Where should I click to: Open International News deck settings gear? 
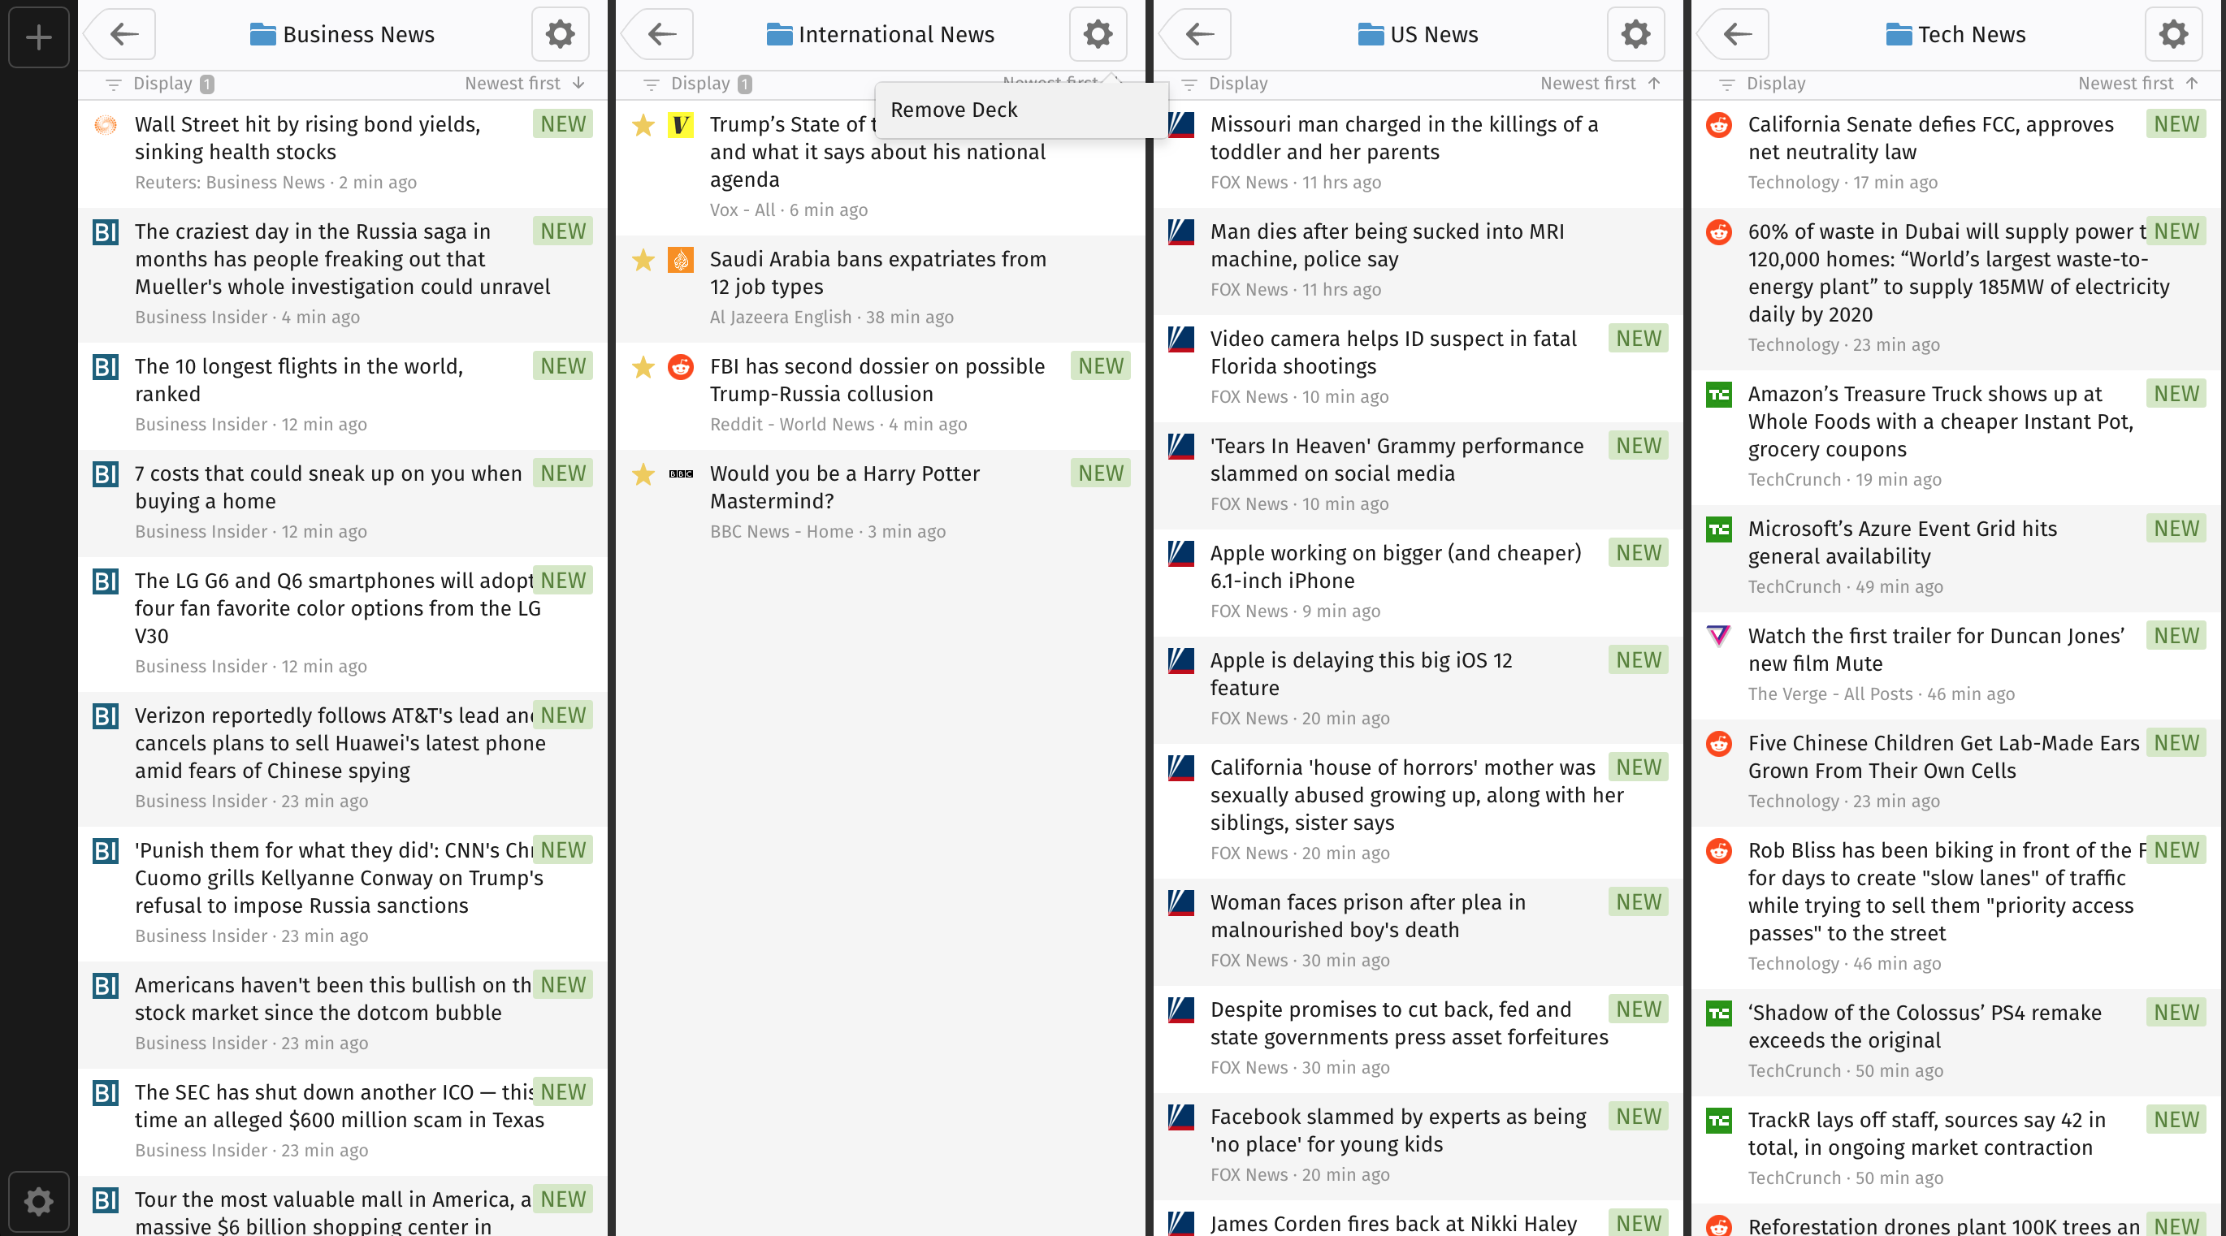tap(1098, 35)
